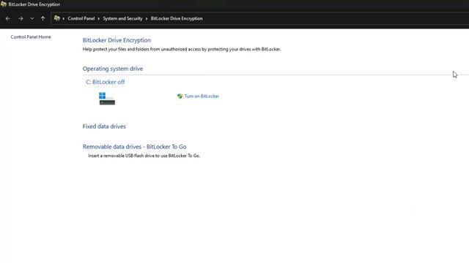This screenshot has width=469, height=263.
Task: Select Control Panel in the breadcrumb
Action: (81, 18)
